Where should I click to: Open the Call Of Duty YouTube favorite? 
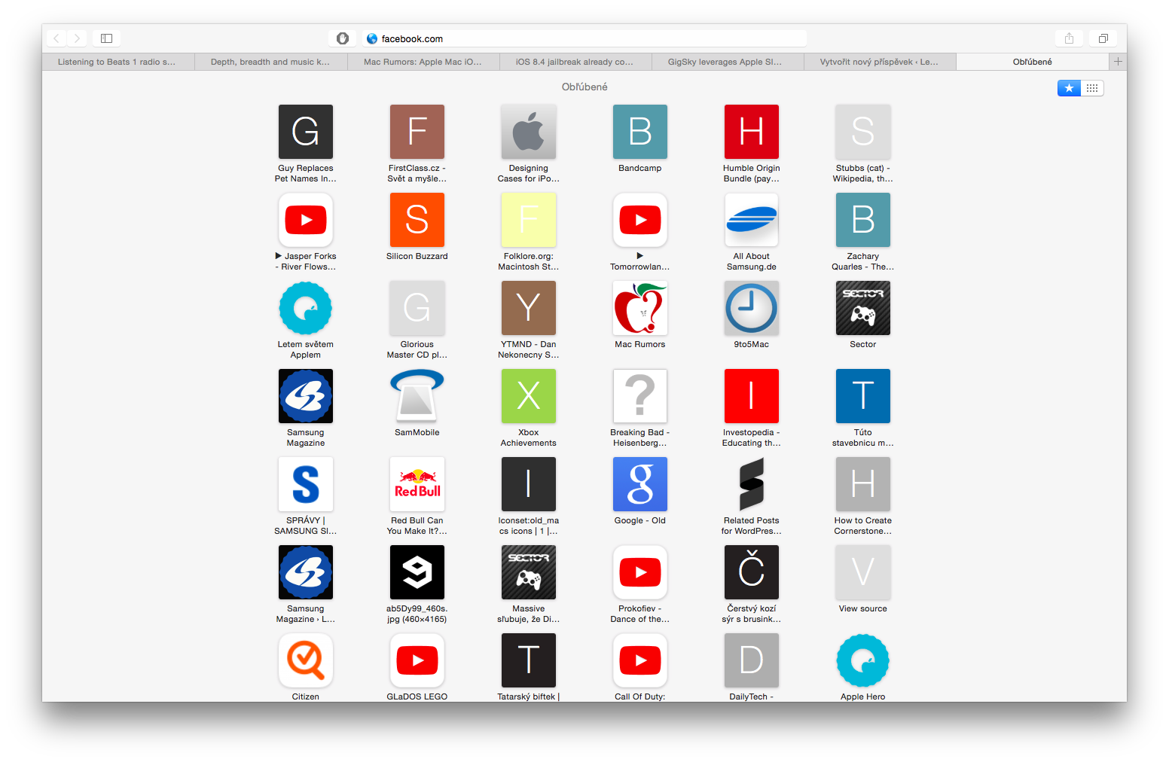[640, 660]
